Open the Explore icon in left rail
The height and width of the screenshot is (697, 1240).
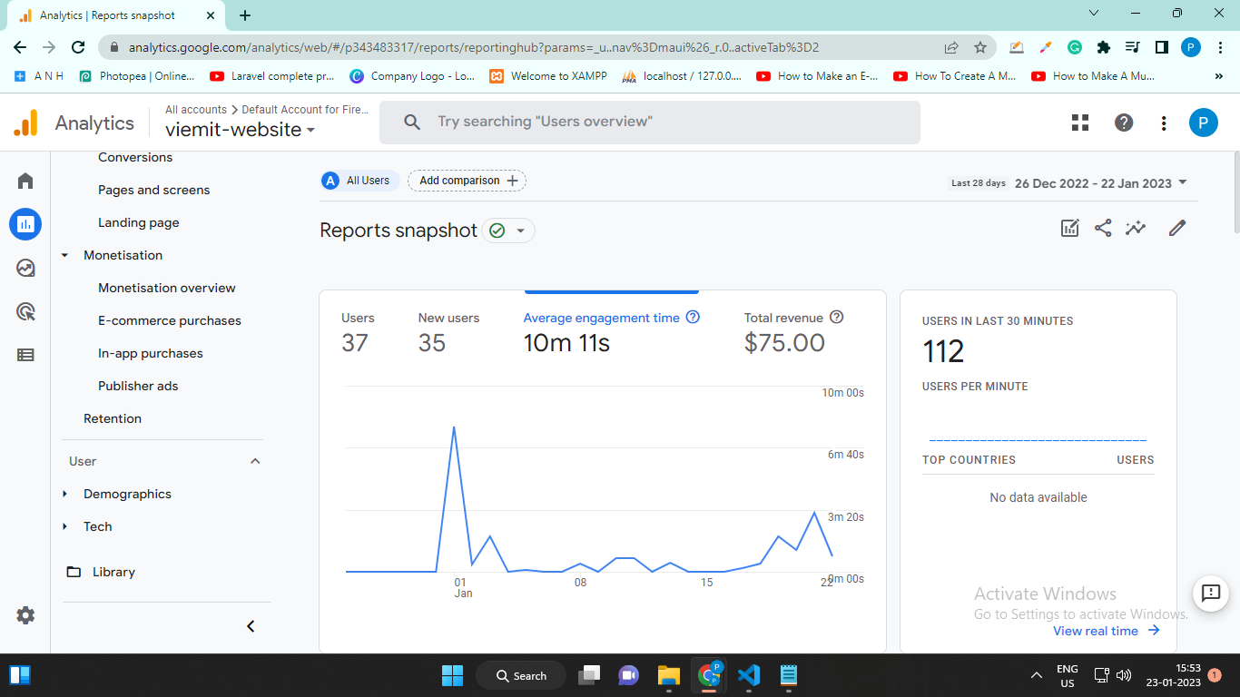tap(25, 268)
